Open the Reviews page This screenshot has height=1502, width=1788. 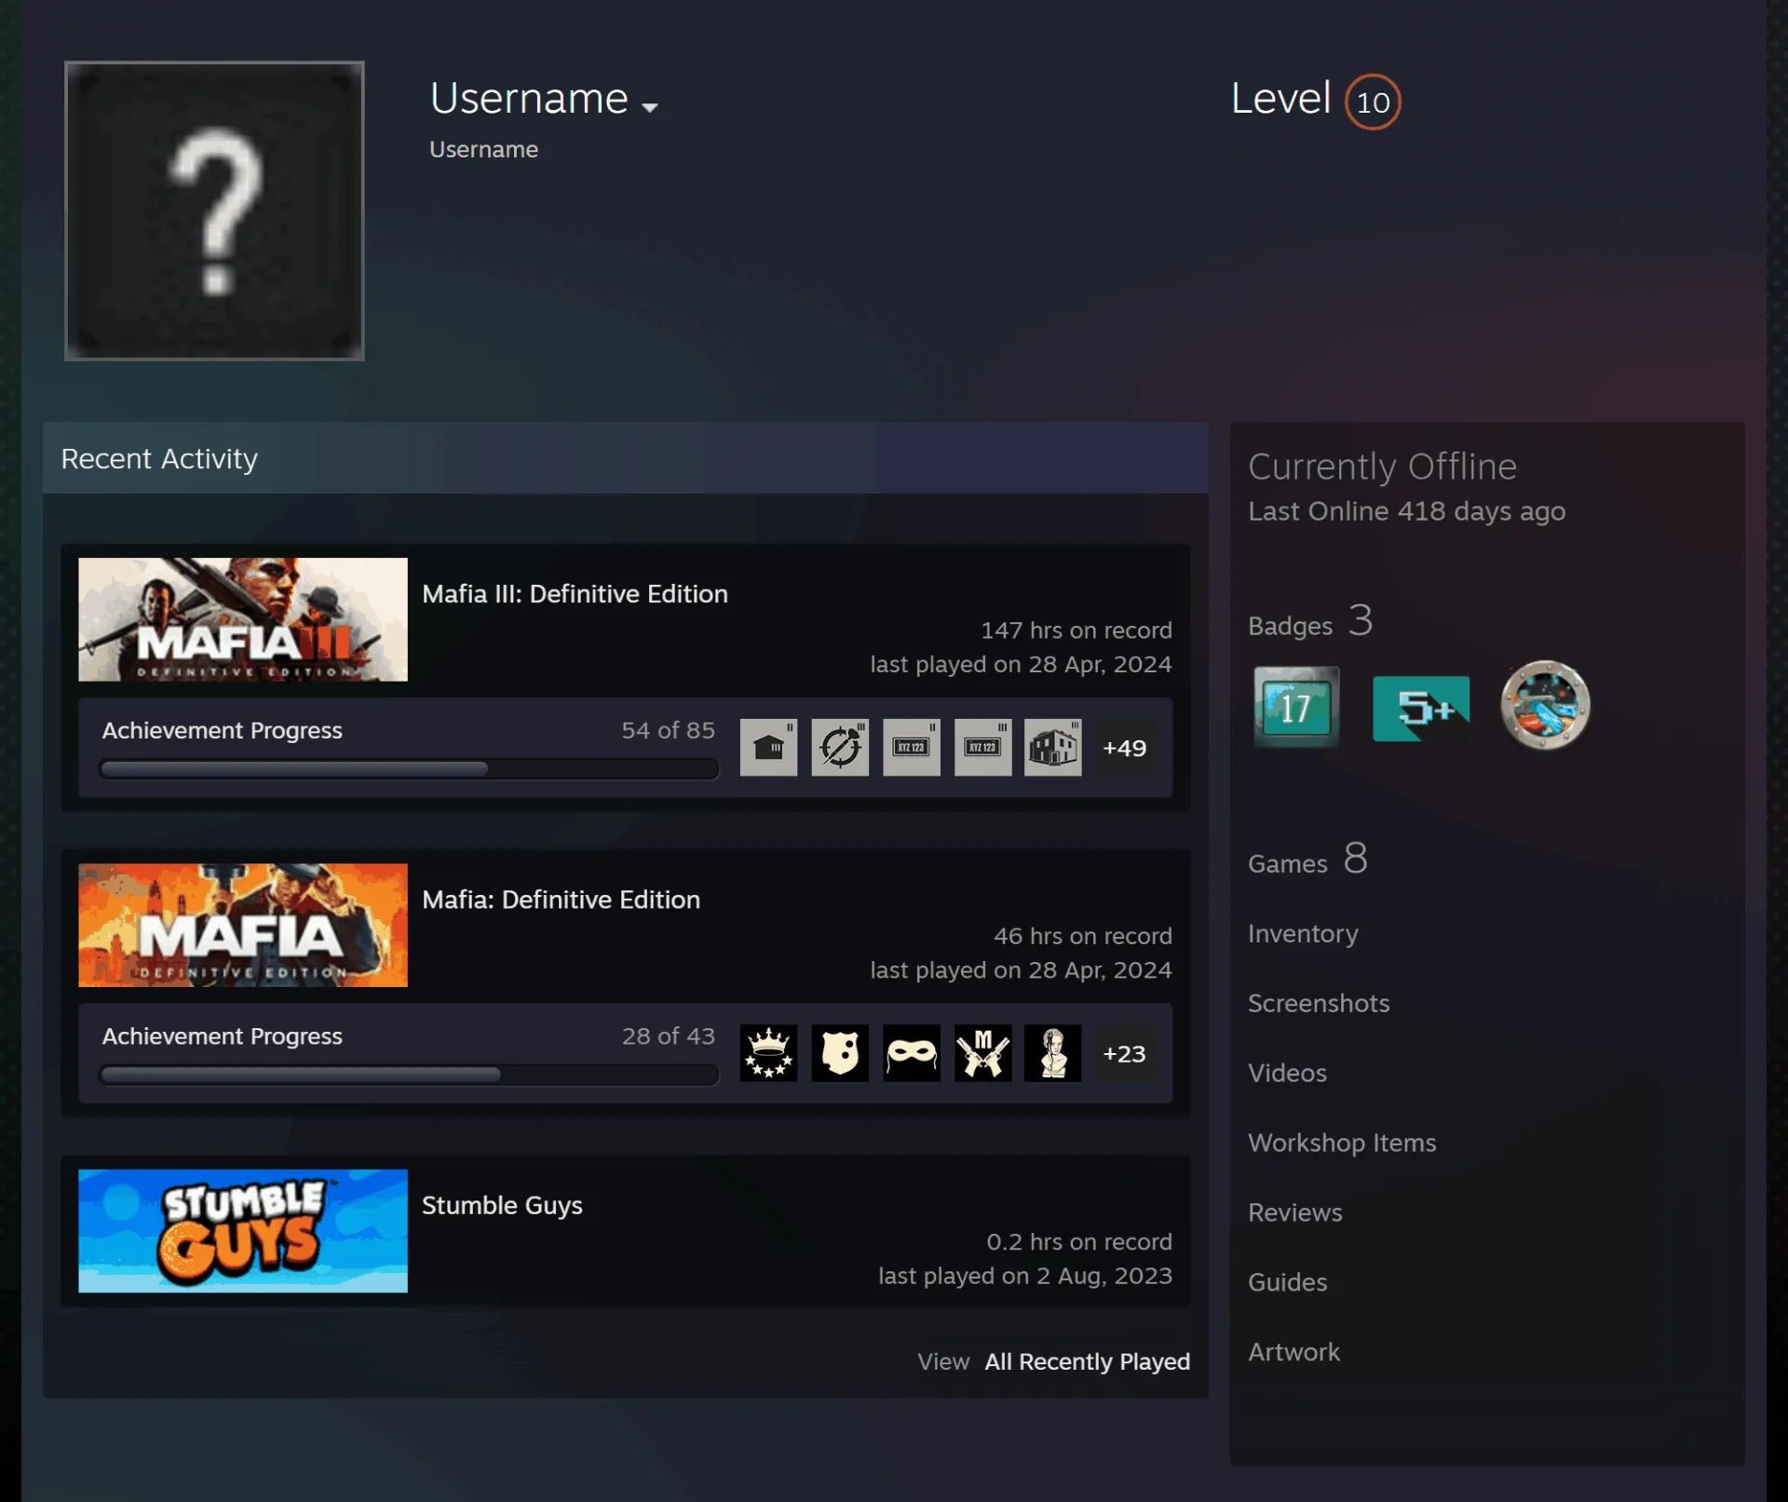click(x=1294, y=1212)
